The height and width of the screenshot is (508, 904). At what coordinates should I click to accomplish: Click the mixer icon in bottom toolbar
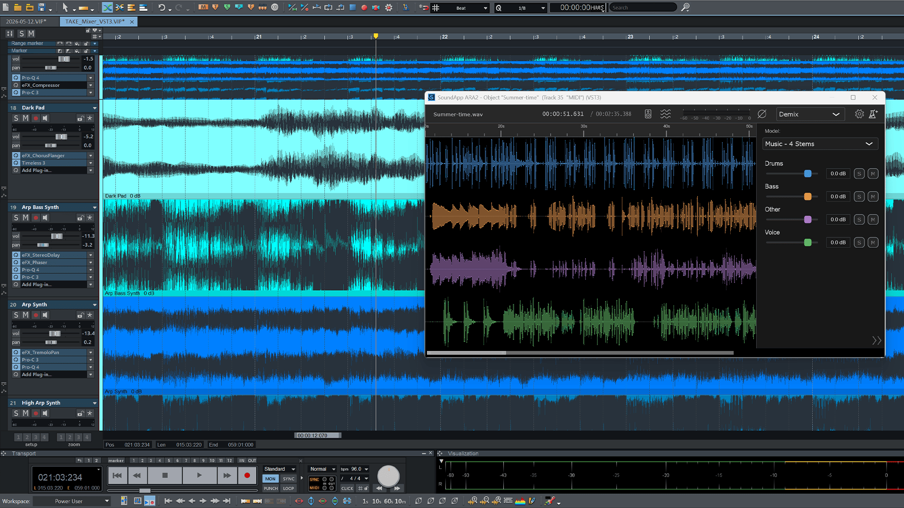pos(137,501)
